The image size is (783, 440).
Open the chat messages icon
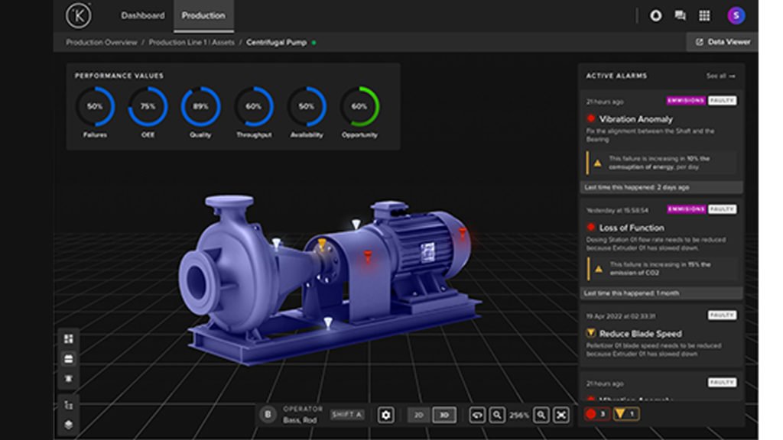[x=680, y=15]
